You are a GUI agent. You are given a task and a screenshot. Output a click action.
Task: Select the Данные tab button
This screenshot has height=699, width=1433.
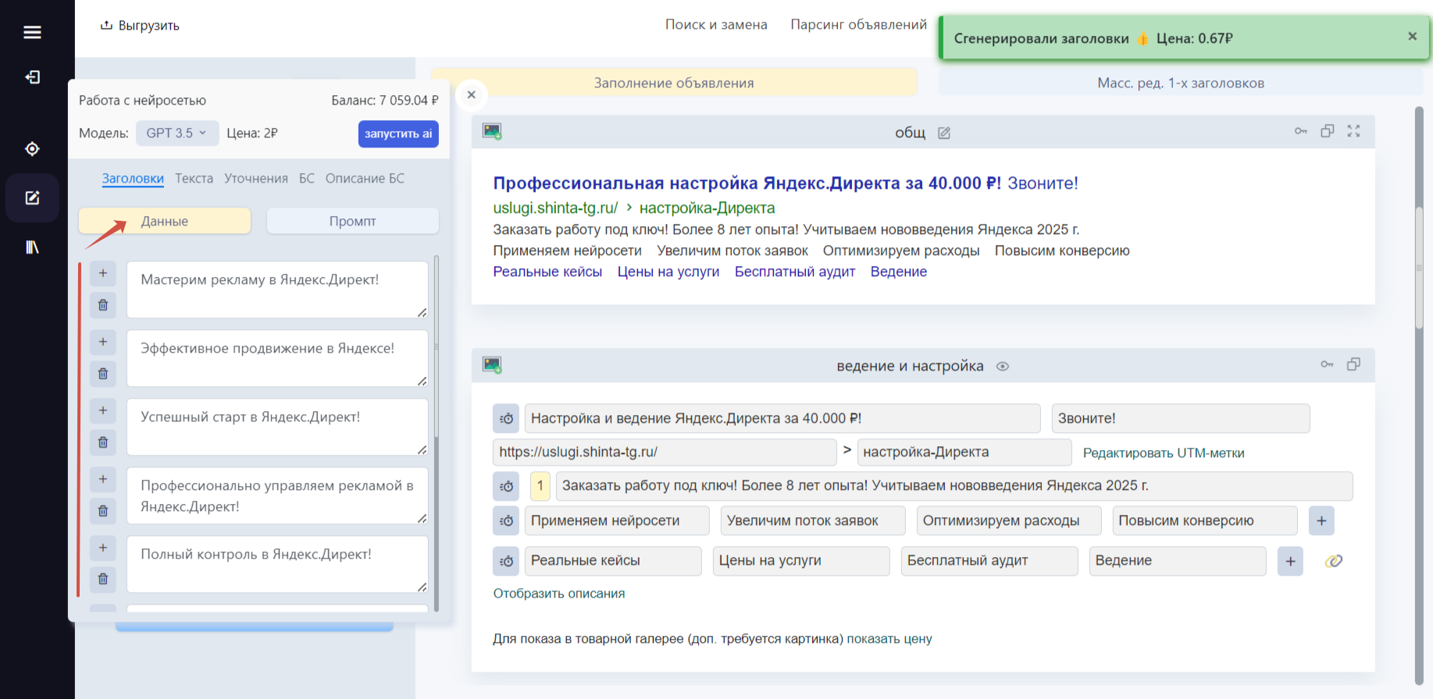(x=165, y=221)
